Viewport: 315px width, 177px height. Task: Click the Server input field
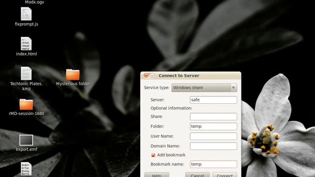213,100
